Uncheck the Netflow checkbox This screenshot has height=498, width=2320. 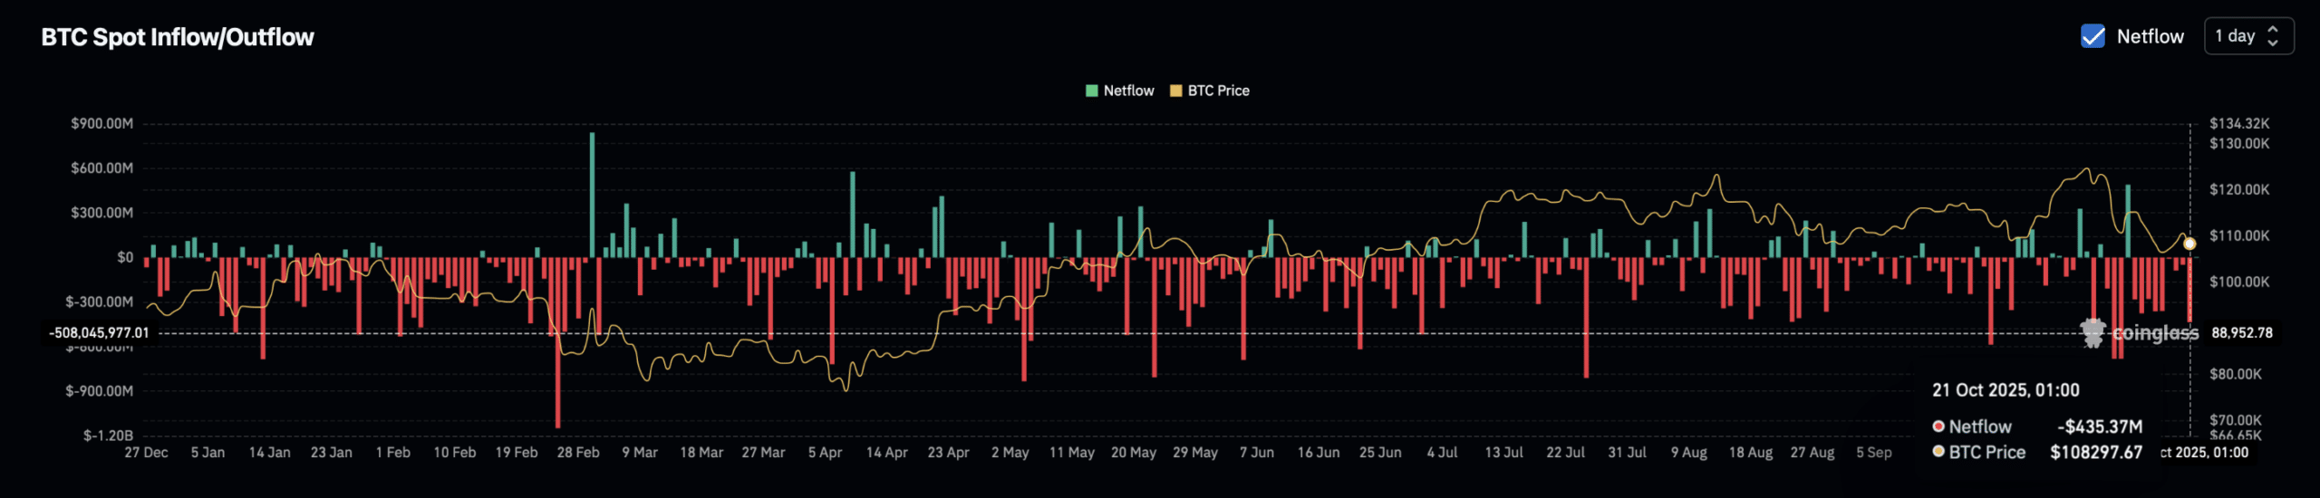2093,36
